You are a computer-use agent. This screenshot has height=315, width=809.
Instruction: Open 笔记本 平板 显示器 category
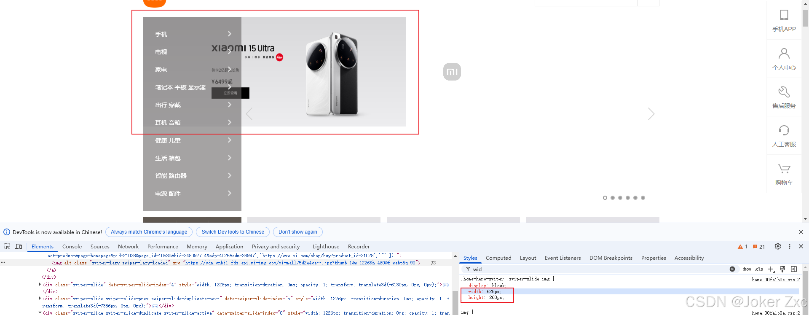tap(180, 87)
